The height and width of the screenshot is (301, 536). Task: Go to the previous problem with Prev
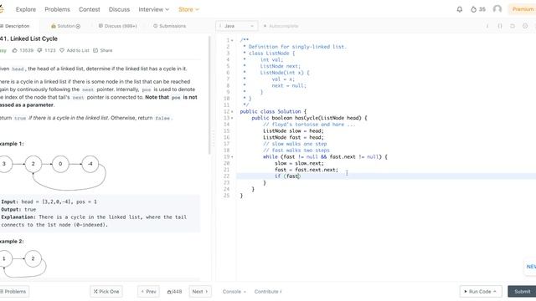[x=148, y=292]
